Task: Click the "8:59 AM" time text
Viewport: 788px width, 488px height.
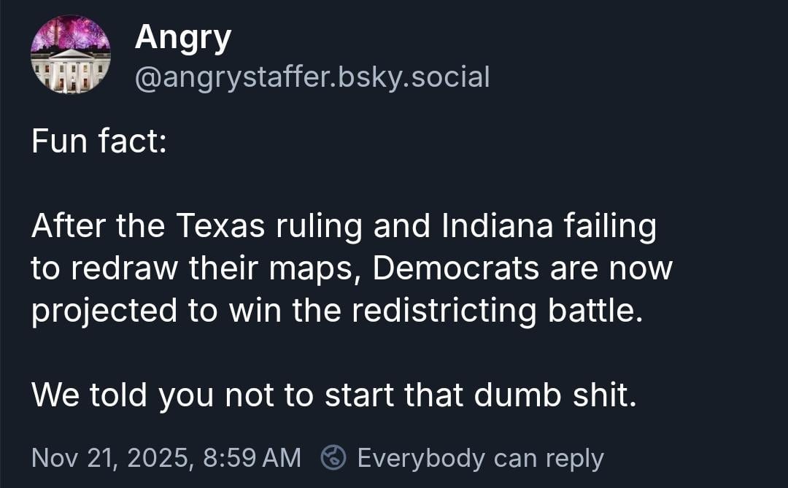Action: click(252, 458)
